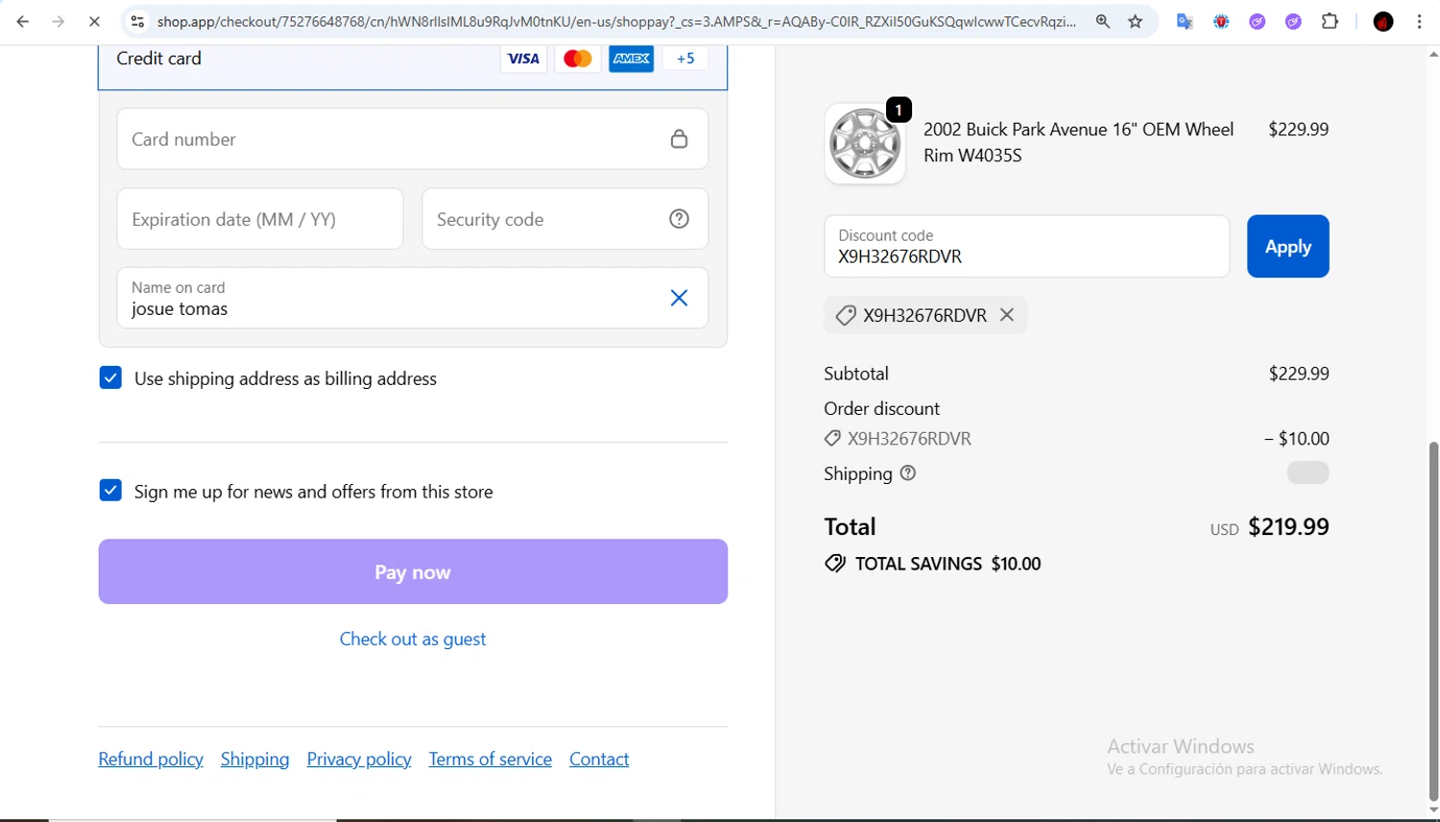
Task: Select the Credit card payment option
Action: (413, 59)
